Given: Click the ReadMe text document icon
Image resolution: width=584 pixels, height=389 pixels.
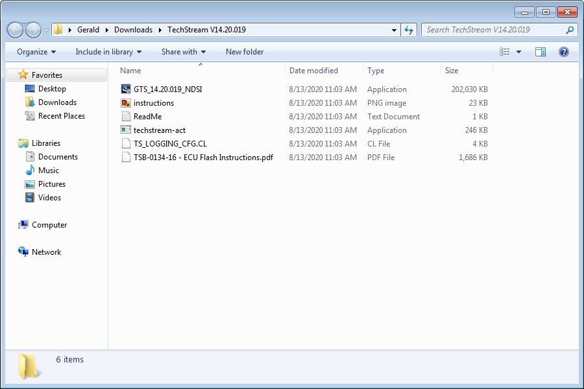Looking at the screenshot, I should 126,116.
